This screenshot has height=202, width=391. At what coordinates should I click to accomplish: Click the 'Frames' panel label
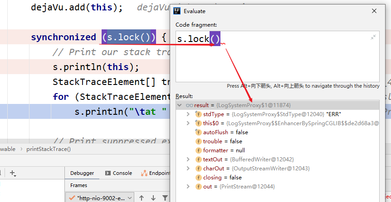(78, 185)
